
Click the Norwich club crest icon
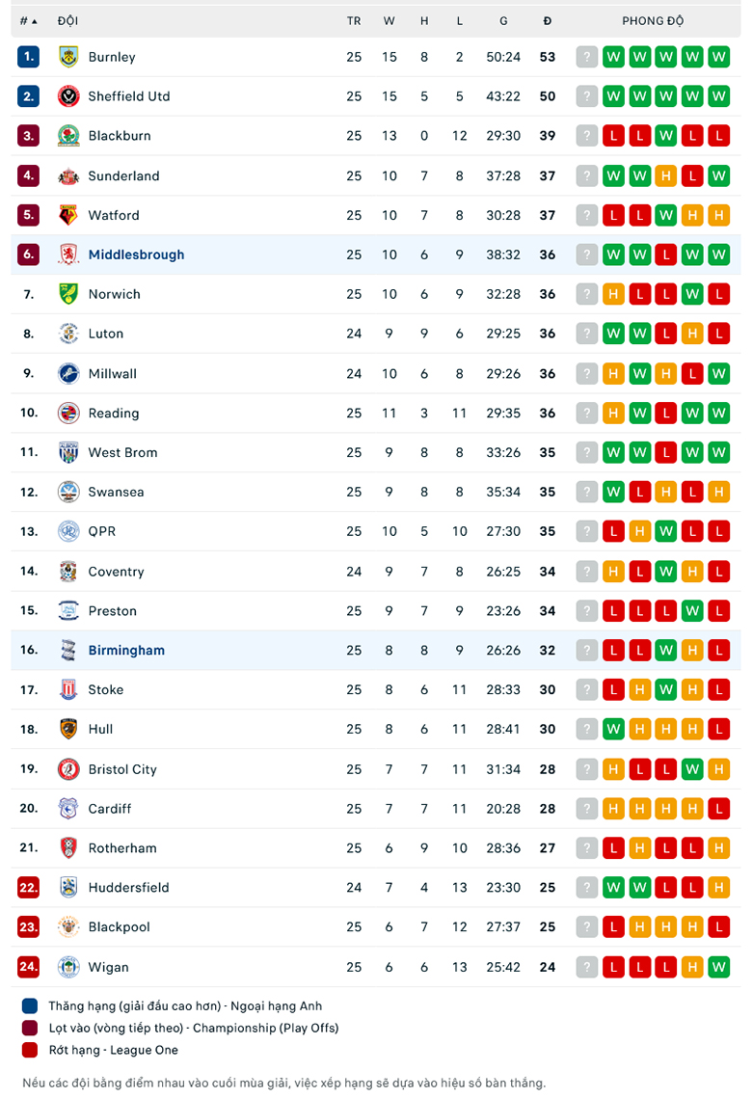coord(68,294)
